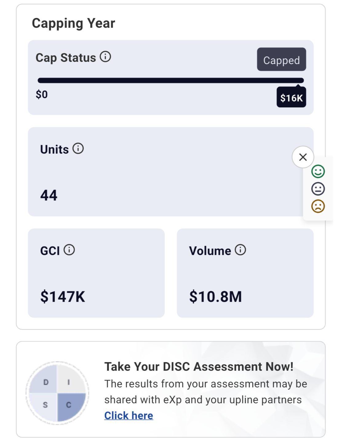
Task: Open the DISC assessment Click here link
Action: coord(129,416)
